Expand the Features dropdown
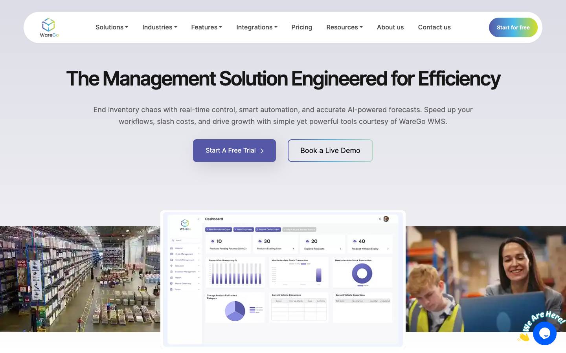The width and height of the screenshot is (566, 353). coord(206,27)
